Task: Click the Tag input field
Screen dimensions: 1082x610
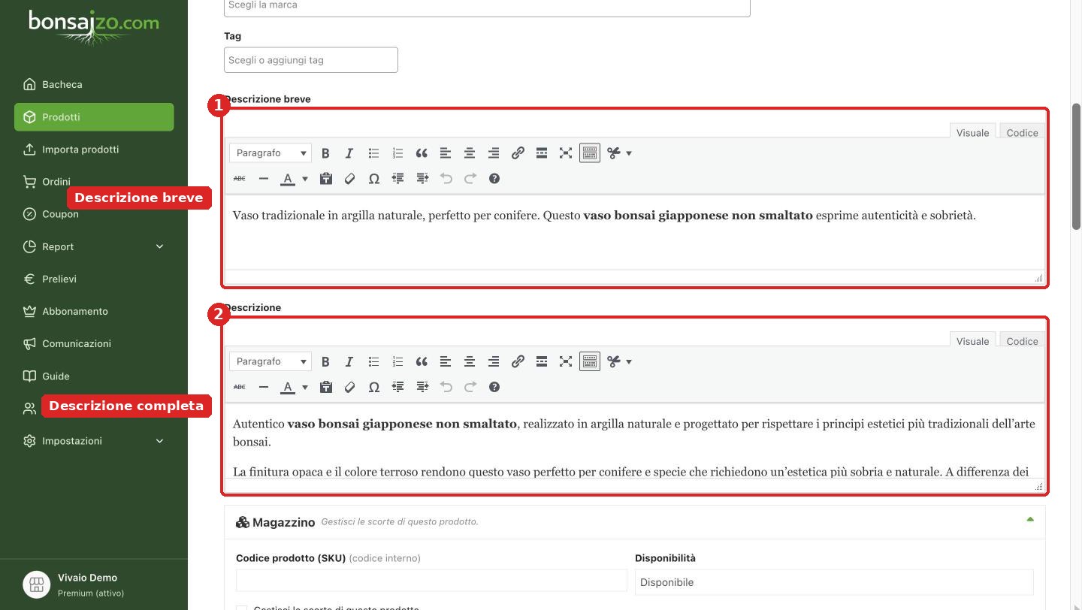Action: [x=311, y=60]
